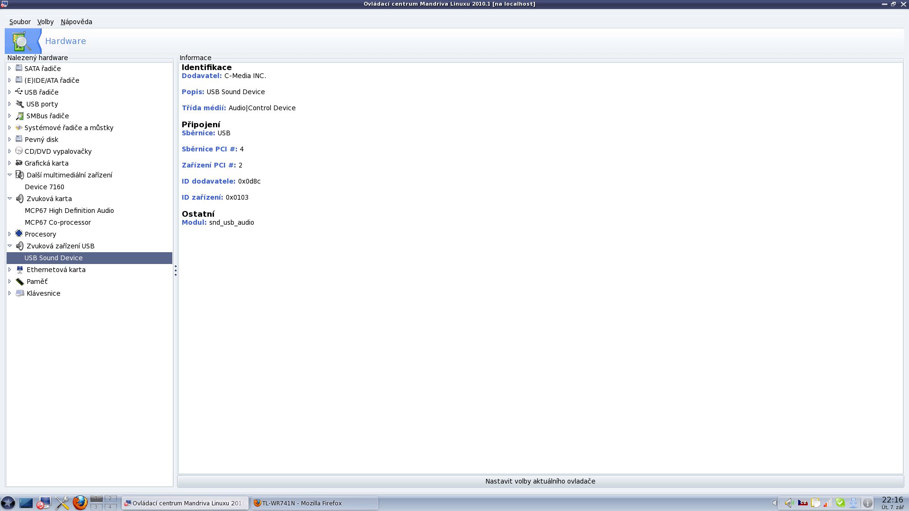Click the Hardware magnifier header icon

(x=22, y=41)
